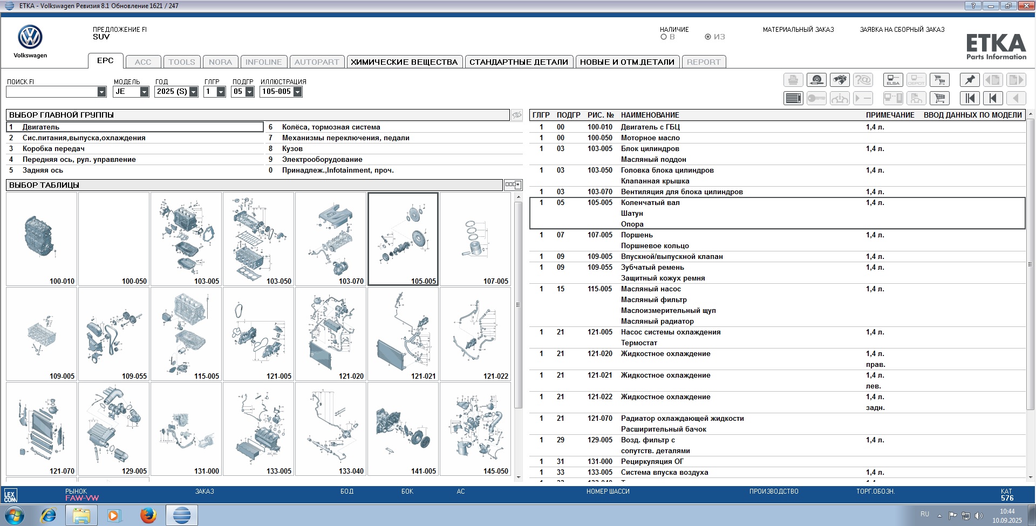Open the ХИМИЧЕСКИЕ ВЕЩЕСТВА tab

pos(404,62)
